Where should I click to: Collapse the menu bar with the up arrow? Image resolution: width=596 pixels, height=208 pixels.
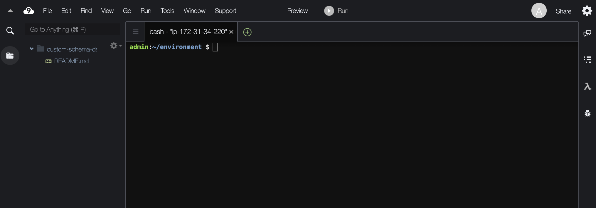pos(10,11)
